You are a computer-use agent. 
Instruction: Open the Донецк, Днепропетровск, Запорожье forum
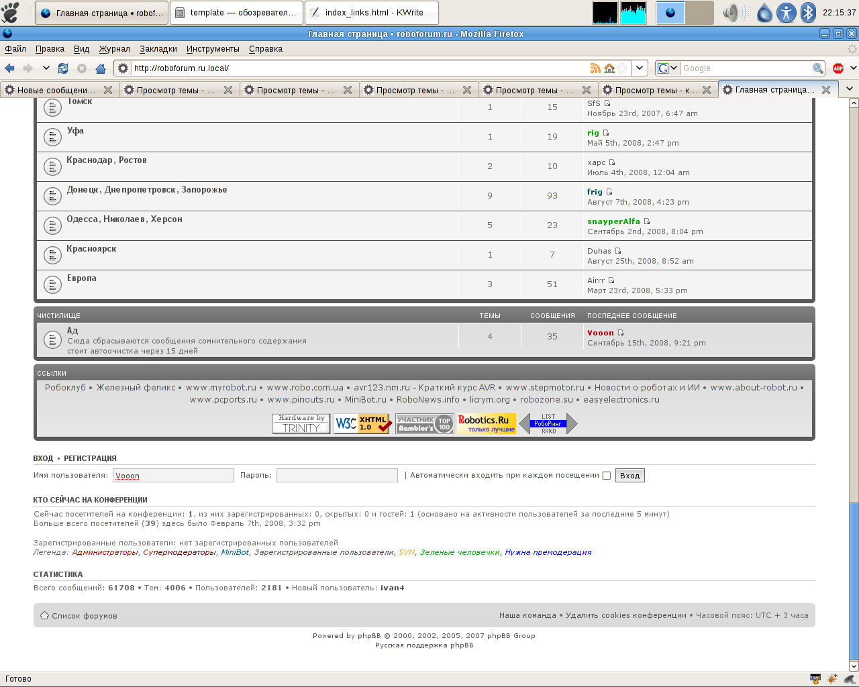pyautogui.click(x=147, y=190)
